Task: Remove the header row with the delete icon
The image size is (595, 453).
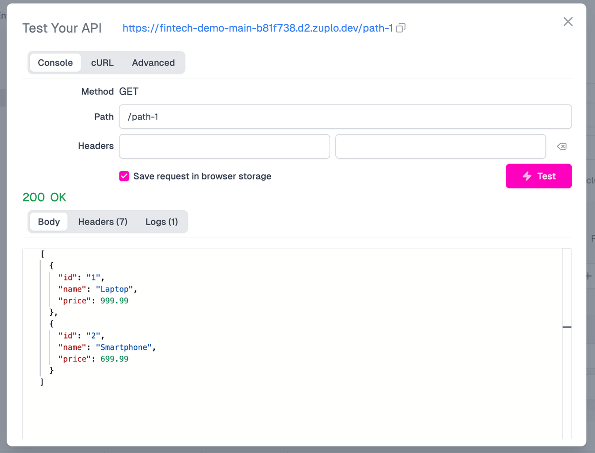Action: click(561, 146)
